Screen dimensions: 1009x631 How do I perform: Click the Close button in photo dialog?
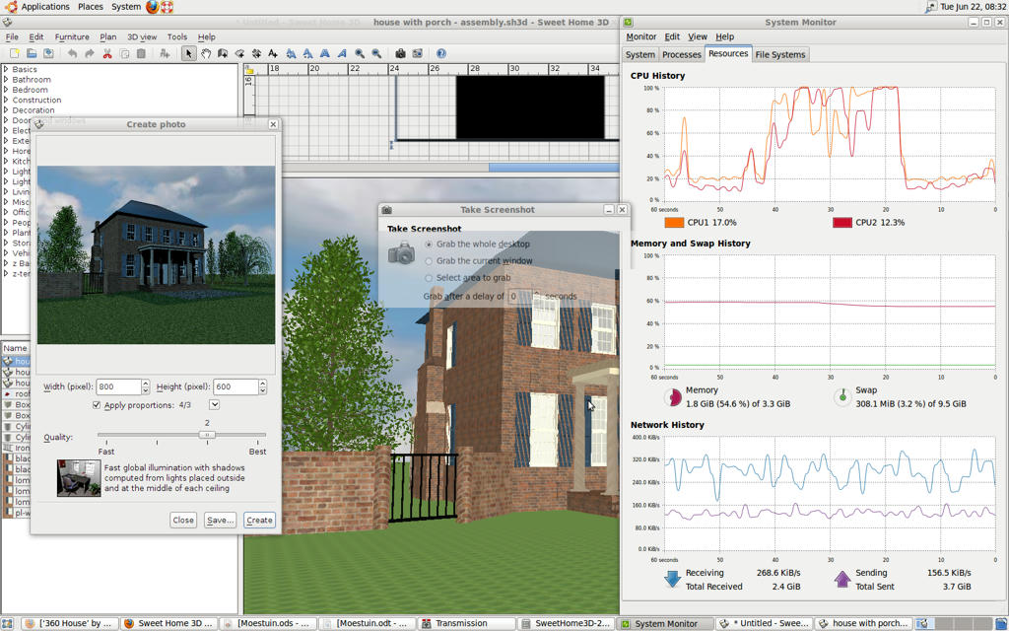(183, 520)
